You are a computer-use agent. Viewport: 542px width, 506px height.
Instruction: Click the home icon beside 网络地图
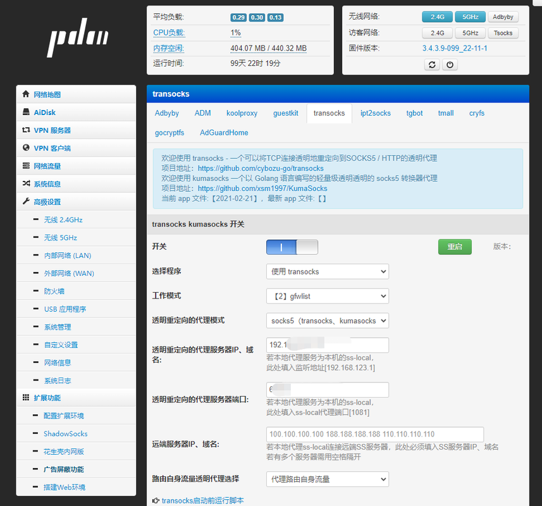pyautogui.click(x=25, y=94)
